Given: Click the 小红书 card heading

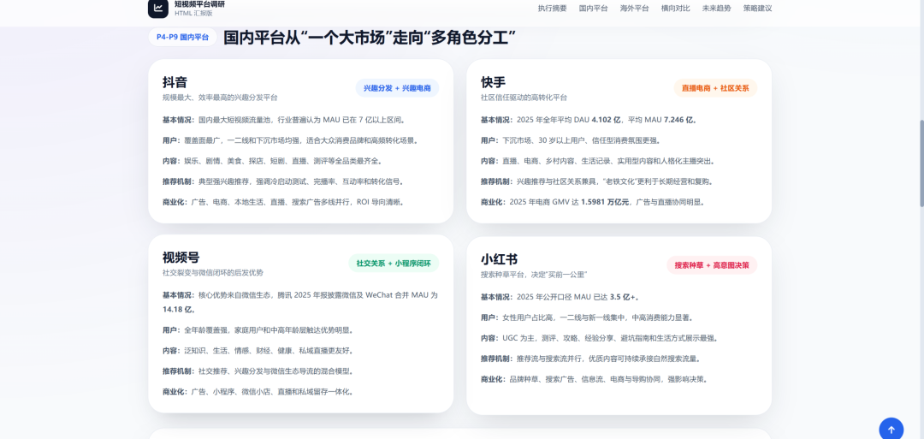Looking at the screenshot, I should (x=499, y=259).
